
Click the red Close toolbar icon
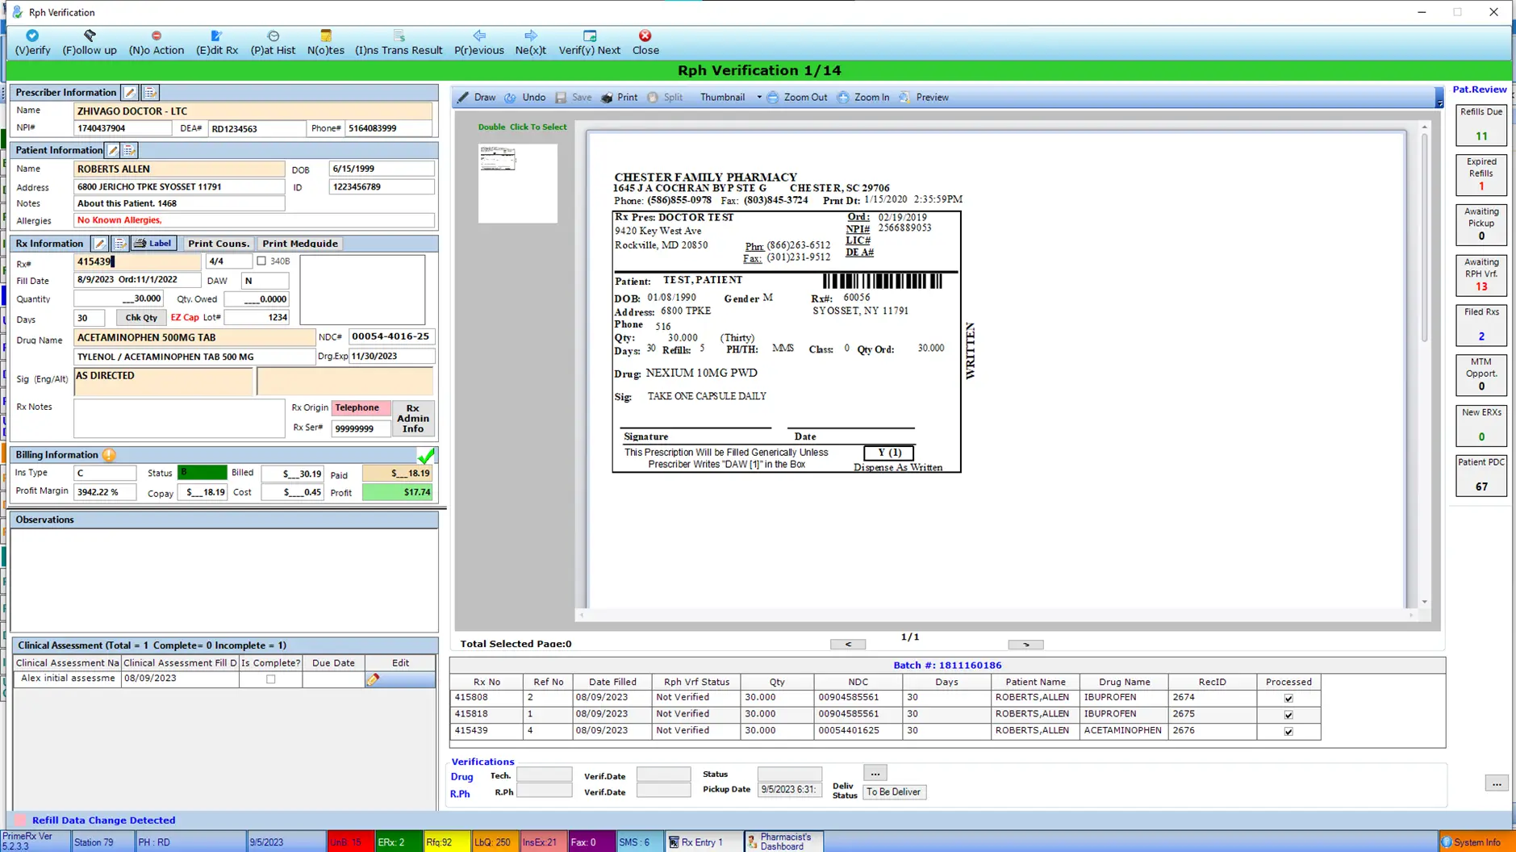(645, 42)
